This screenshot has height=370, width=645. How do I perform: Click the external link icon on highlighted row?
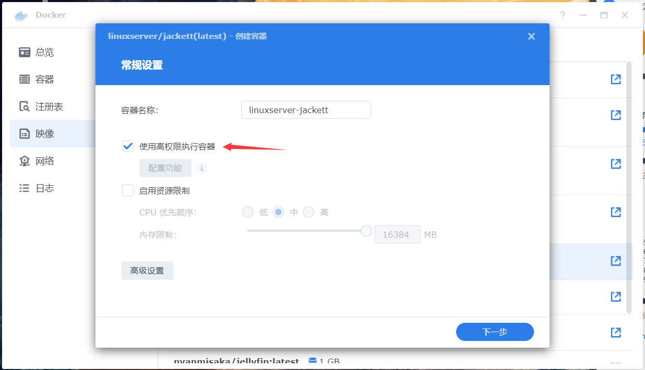[x=615, y=261]
